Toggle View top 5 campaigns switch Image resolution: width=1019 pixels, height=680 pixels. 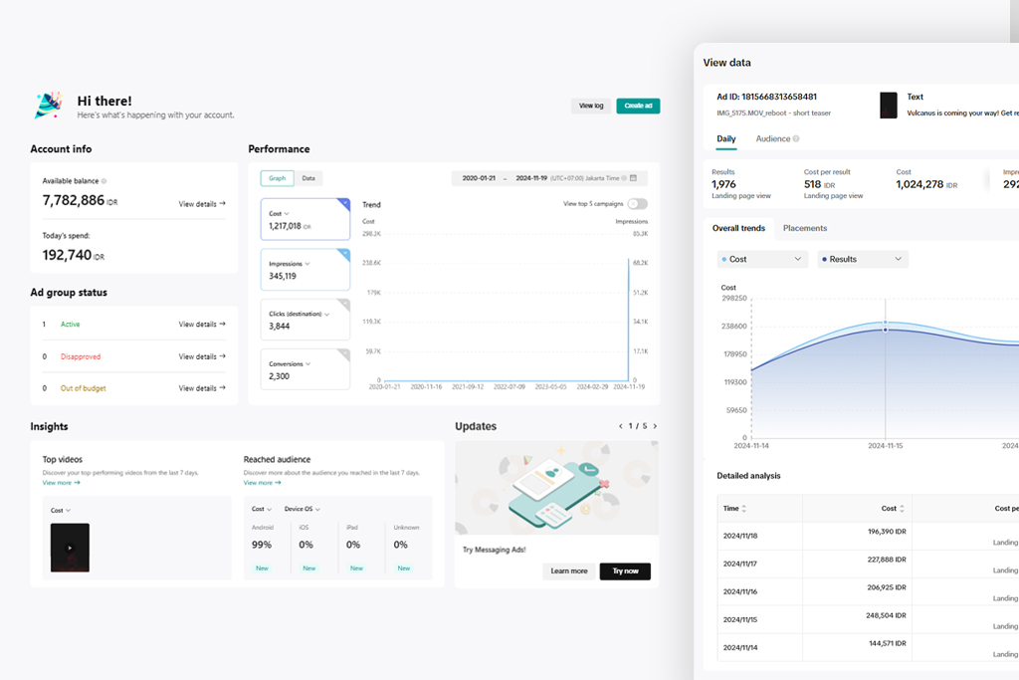[x=637, y=204]
